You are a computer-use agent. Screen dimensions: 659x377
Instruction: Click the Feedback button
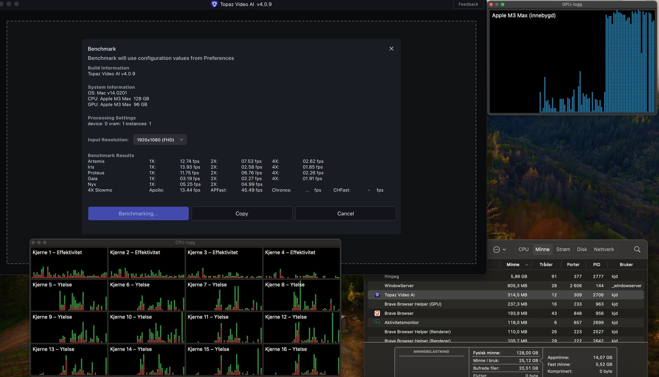[468, 4]
